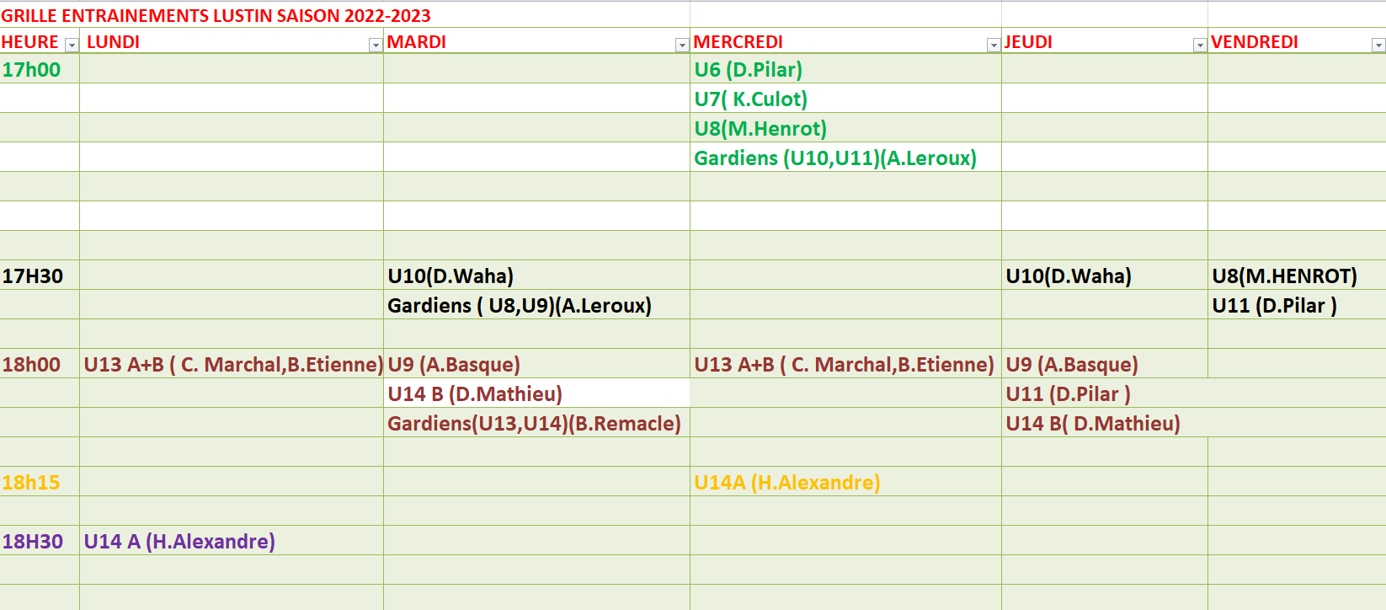Open the LUNDI column filter dropdown
1386x610 pixels.
tap(376, 45)
